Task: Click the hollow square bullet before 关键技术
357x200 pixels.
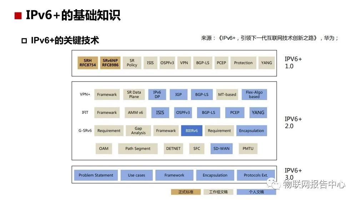Action: (x=24, y=41)
